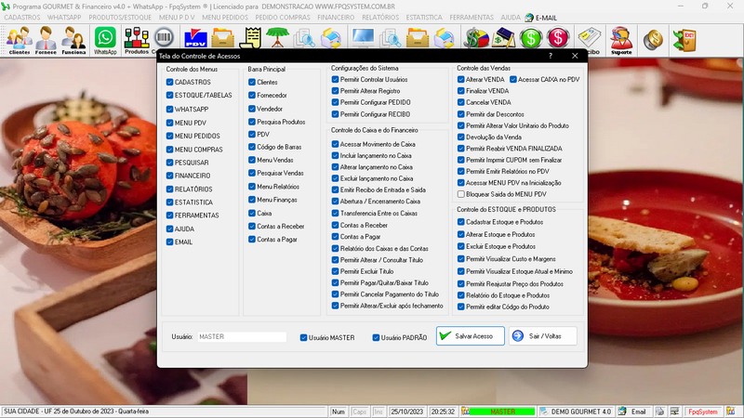Launch the WhatsApp toolbar icon
This screenshot has height=418, width=744.
coord(105,40)
